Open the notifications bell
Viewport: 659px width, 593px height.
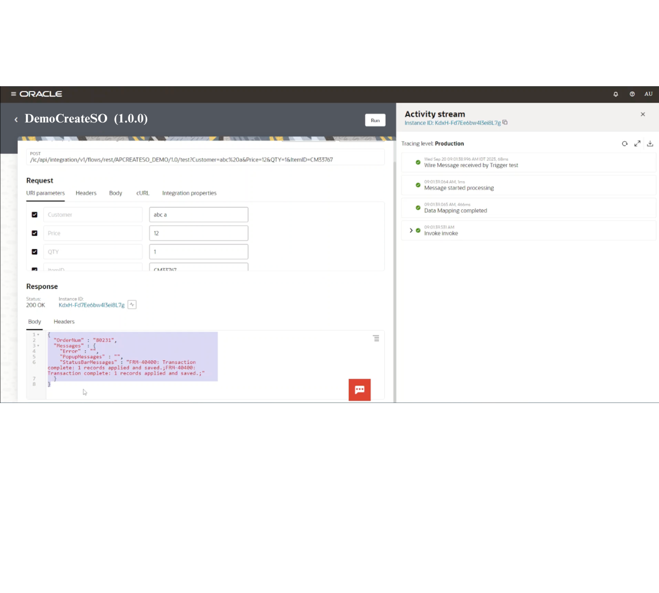pos(616,94)
